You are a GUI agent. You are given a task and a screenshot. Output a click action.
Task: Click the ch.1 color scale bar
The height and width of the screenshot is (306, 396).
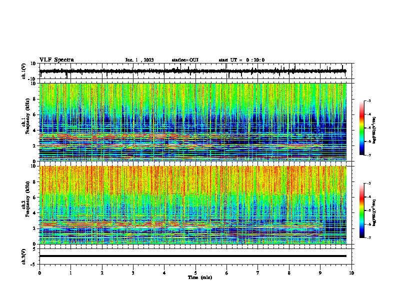[362, 128]
